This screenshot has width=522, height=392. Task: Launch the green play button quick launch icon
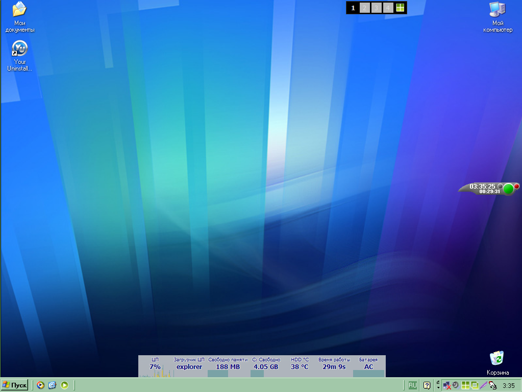pyautogui.click(x=65, y=385)
